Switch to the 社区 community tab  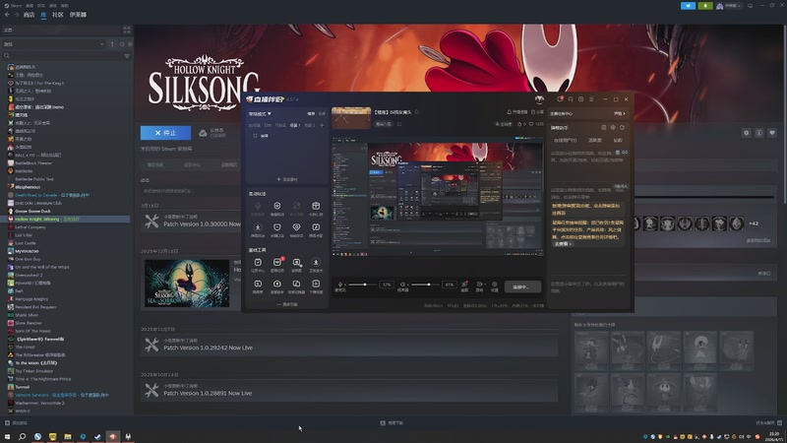point(58,15)
